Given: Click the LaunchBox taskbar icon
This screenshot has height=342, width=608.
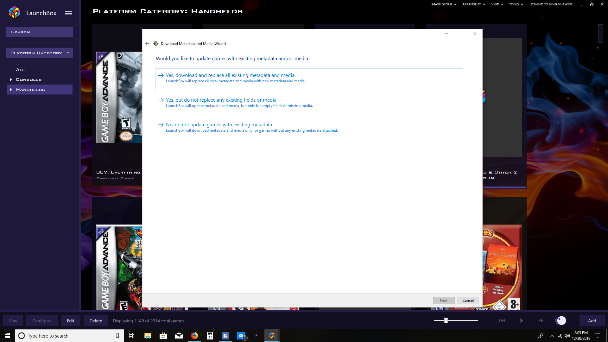Looking at the screenshot, I should [x=272, y=336].
